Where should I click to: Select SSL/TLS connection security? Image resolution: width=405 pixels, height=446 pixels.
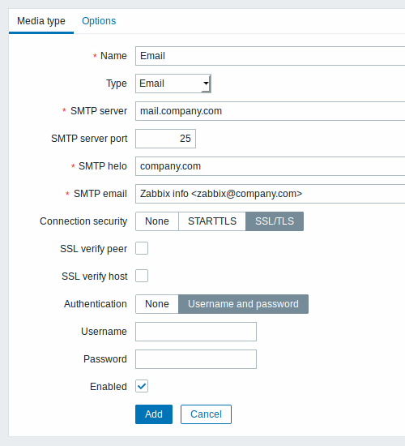[x=275, y=221]
